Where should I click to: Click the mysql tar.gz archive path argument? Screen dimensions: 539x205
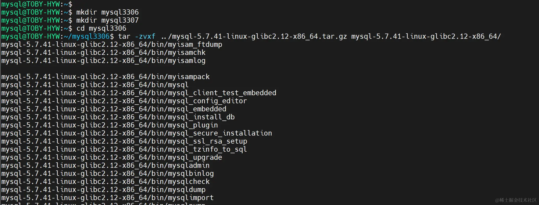[x=254, y=36]
